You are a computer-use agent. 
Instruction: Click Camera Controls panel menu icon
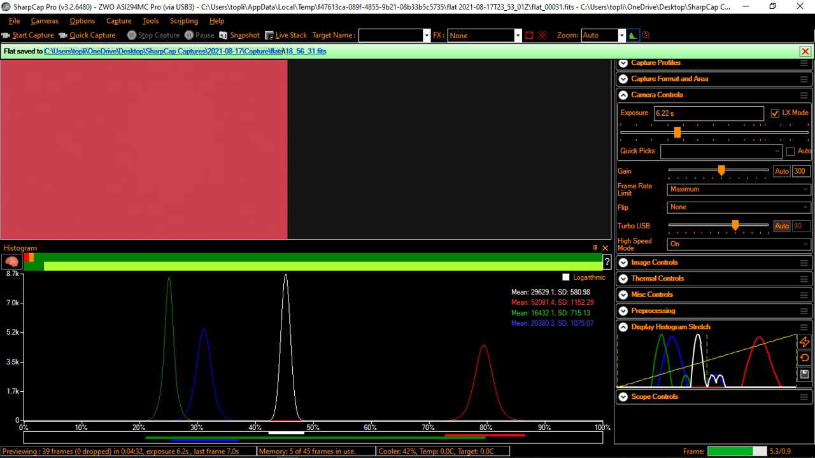(x=804, y=95)
